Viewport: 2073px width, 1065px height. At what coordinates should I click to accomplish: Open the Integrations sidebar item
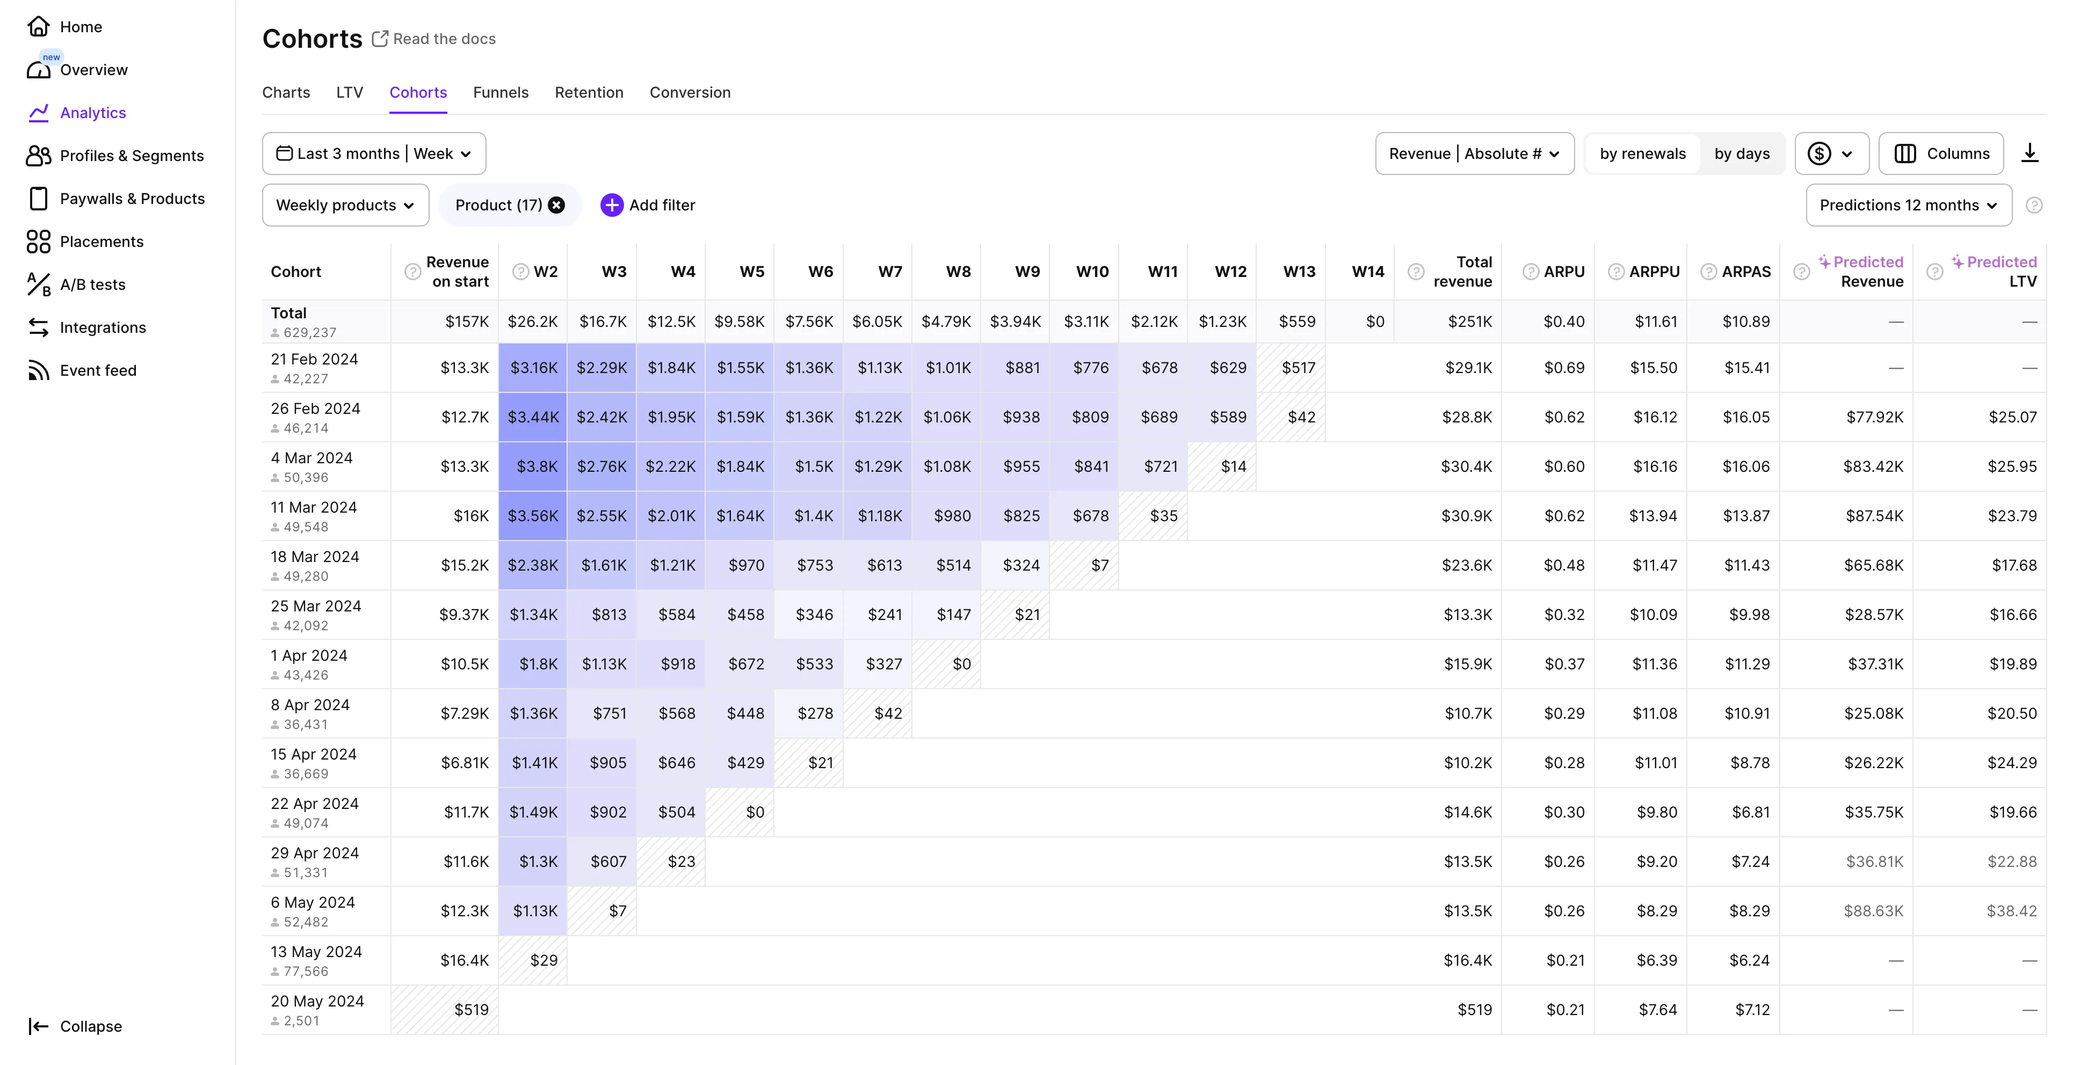point(102,327)
